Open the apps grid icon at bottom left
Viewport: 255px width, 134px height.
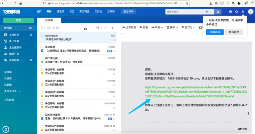6,129
